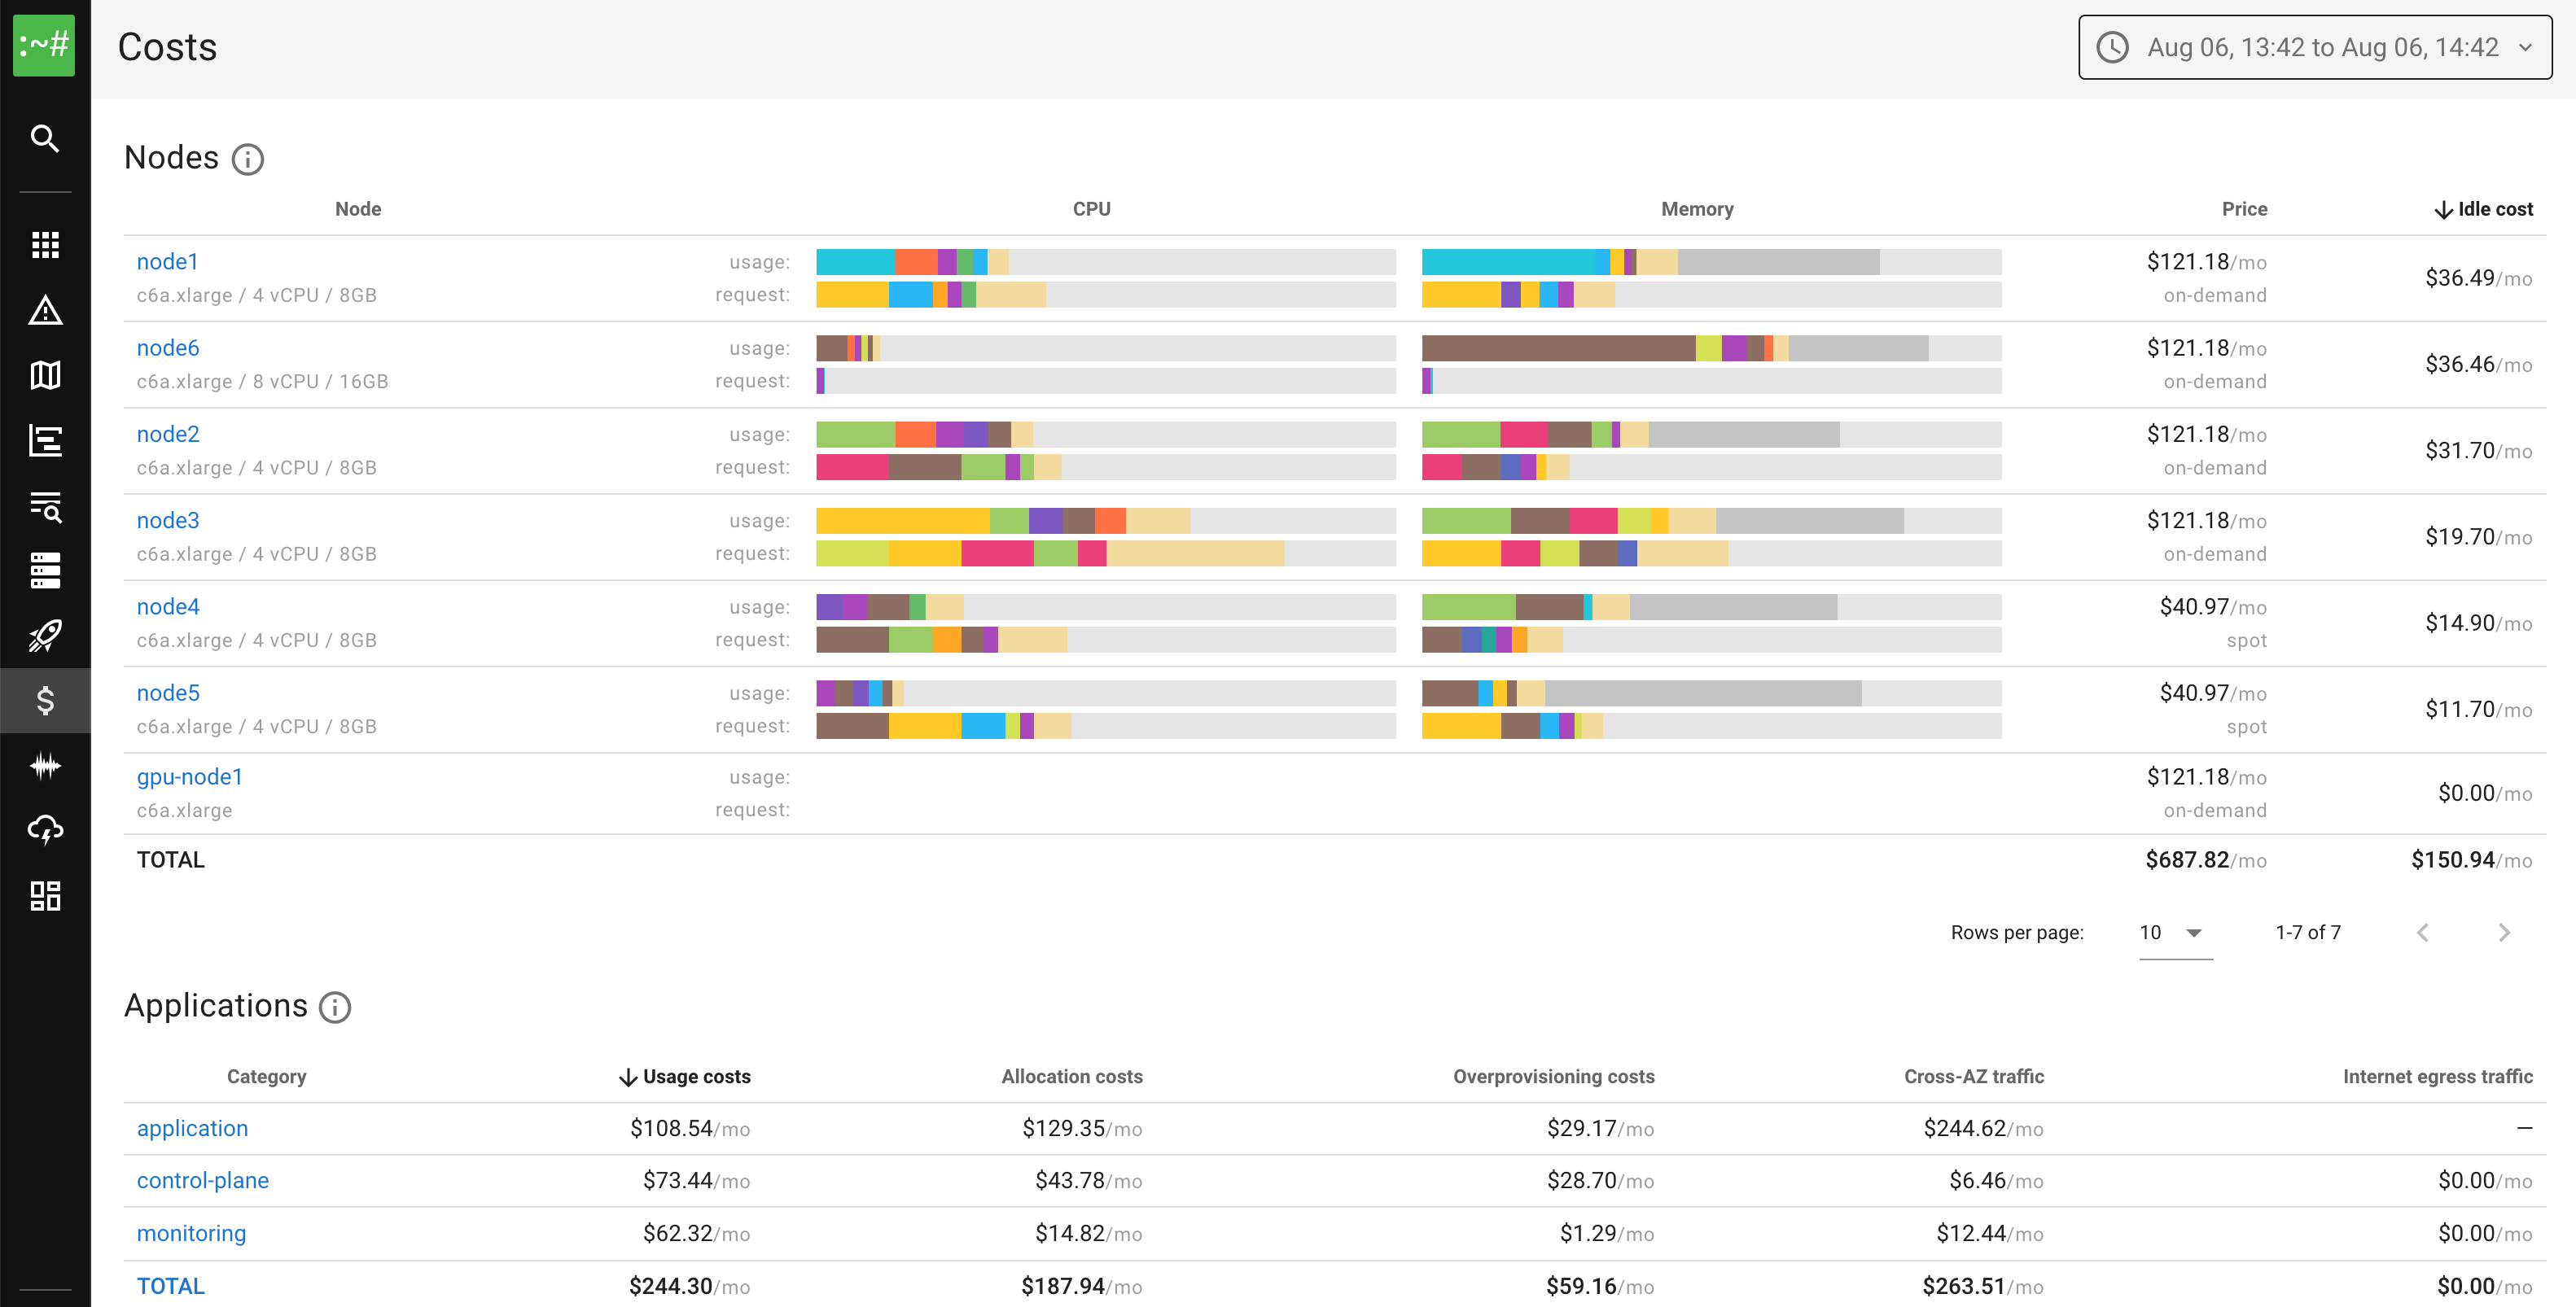The image size is (2576, 1307).
Task: Open the bar chart reports icon
Action: coord(45,439)
